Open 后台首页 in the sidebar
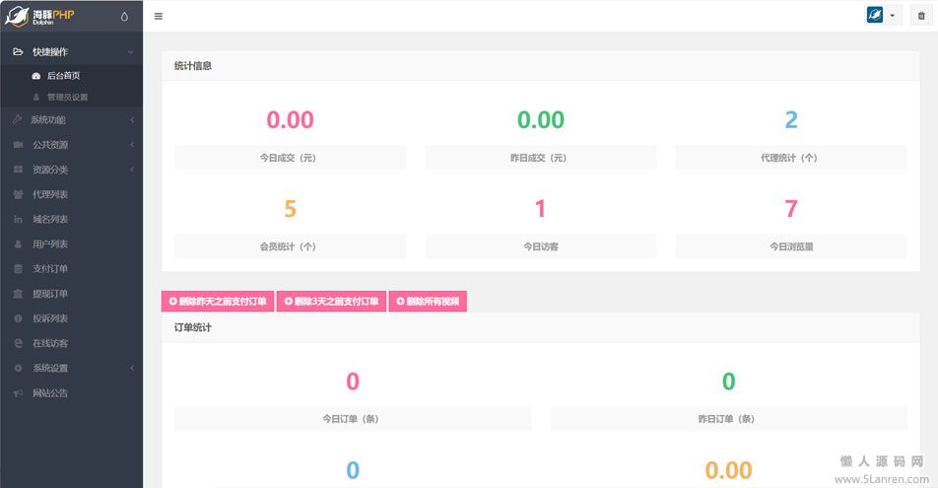Image resolution: width=938 pixels, height=488 pixels. 63,76
